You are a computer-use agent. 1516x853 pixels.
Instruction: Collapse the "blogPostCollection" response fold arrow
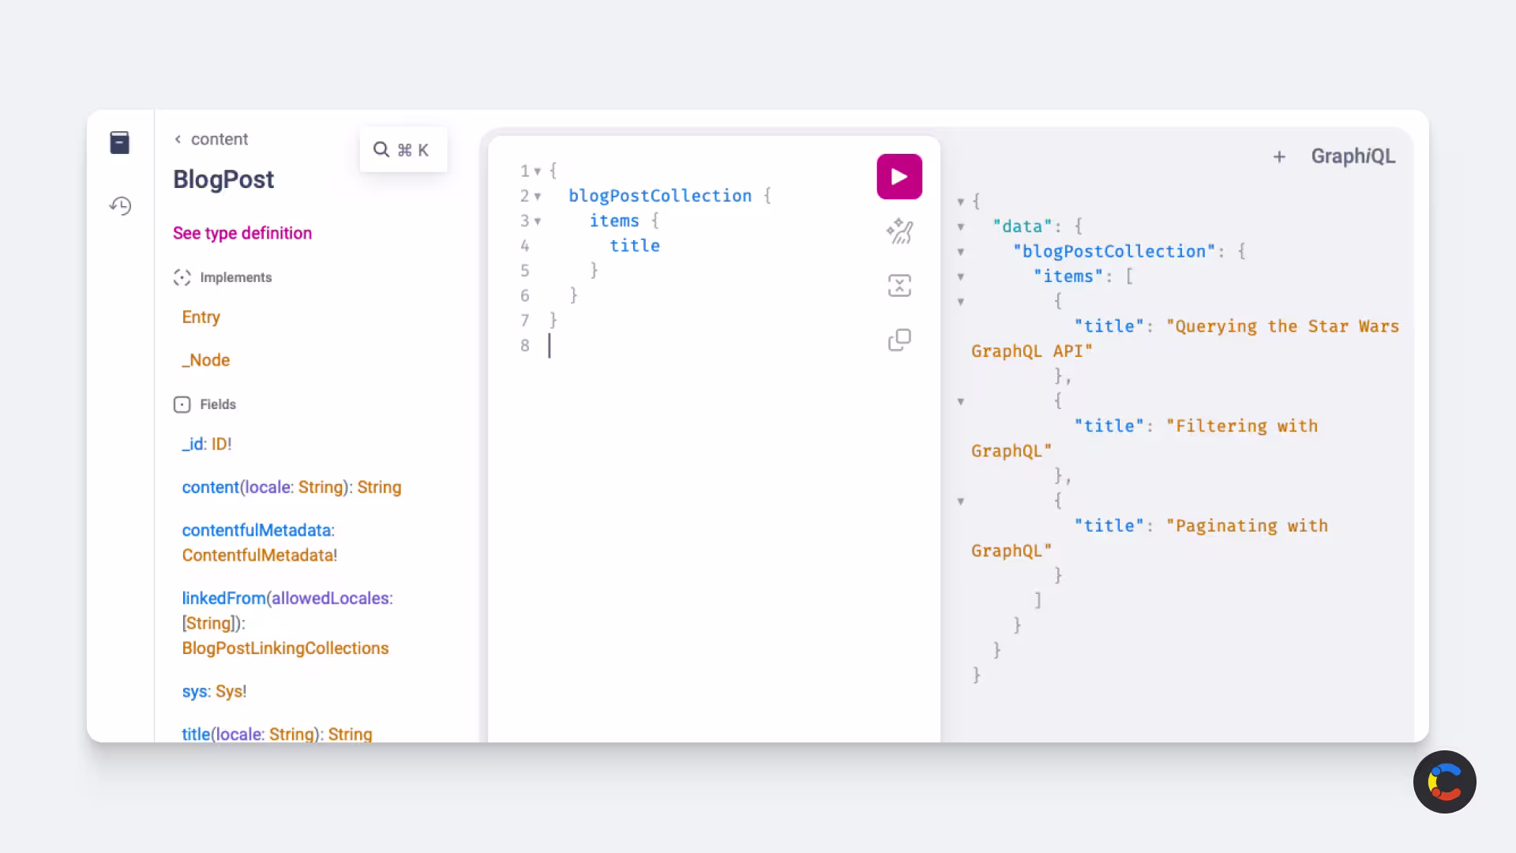tap(961, 252)
